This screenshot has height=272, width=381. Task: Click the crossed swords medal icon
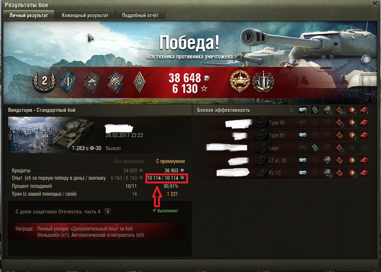[x=263, y=81]
